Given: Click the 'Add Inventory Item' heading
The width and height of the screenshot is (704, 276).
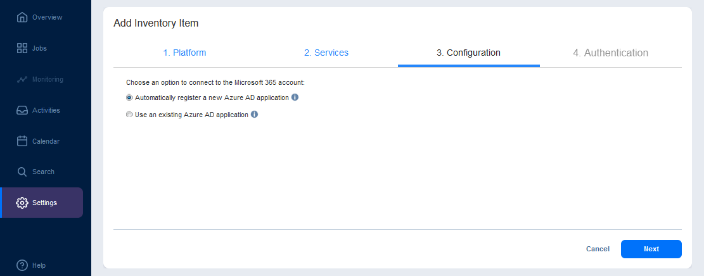Looking at the screenshot, I should (156, 23).
